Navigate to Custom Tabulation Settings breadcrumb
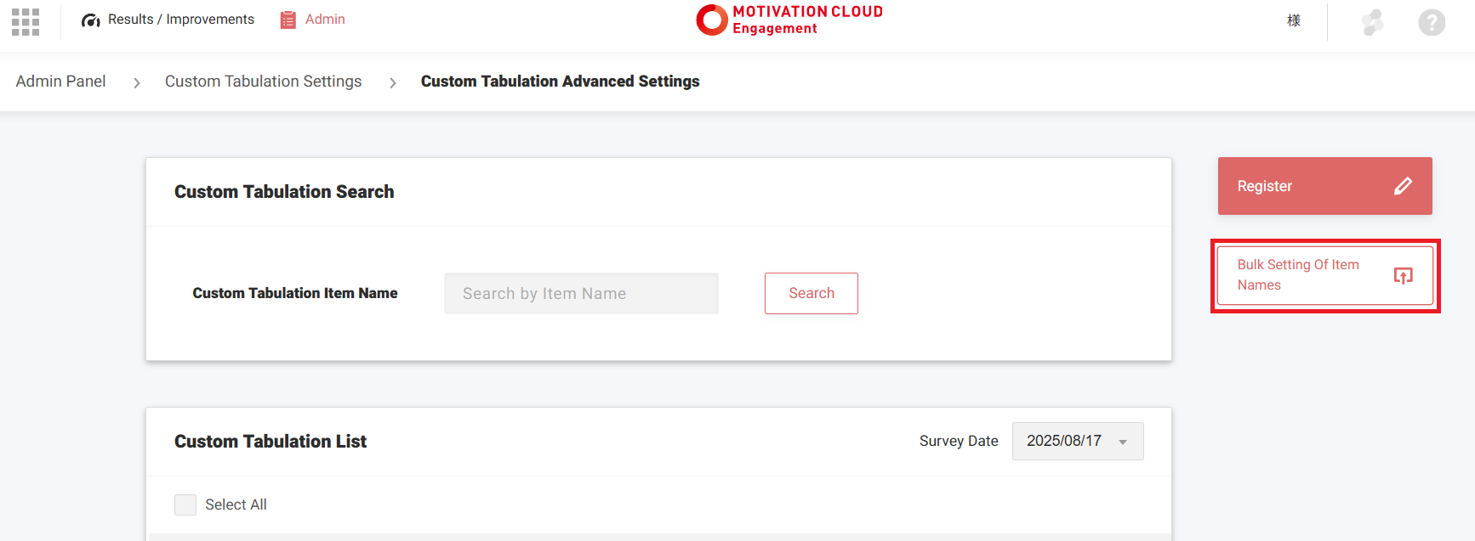 (263, 82)
